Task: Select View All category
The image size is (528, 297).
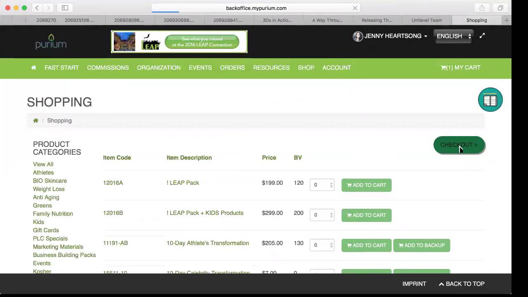Action: click(43, 164)
